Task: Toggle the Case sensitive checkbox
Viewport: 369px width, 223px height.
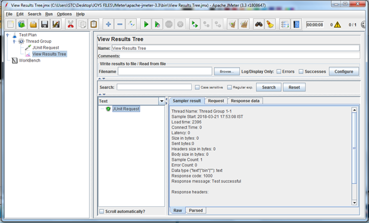Action: click(x=197, y=87)
